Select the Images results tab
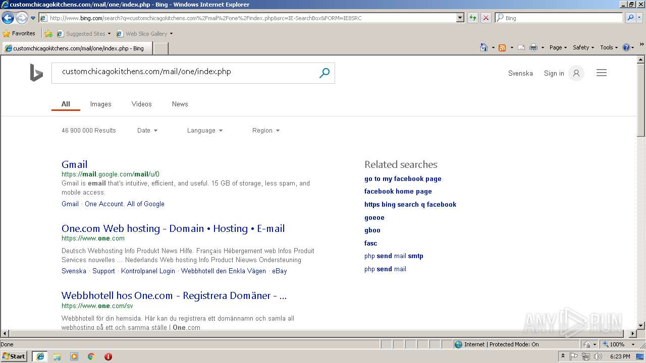 100,104
